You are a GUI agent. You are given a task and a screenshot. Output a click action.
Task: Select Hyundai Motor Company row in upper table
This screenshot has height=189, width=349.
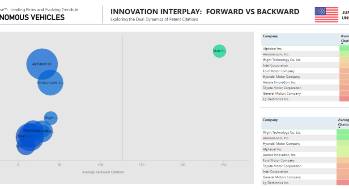[281, 76]
